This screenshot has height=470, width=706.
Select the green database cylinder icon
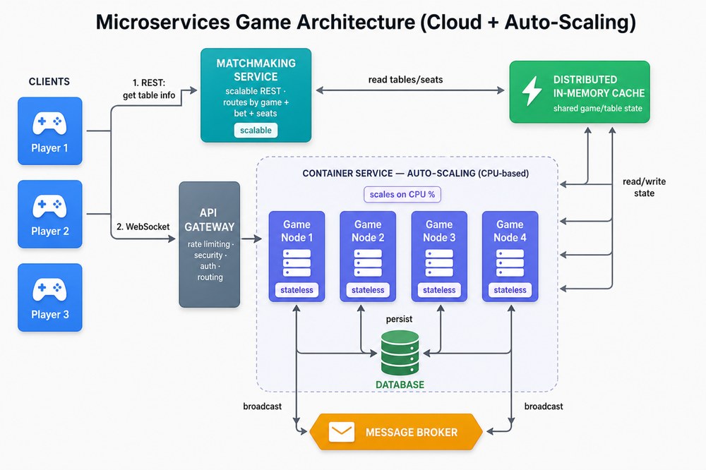[400, 353]
